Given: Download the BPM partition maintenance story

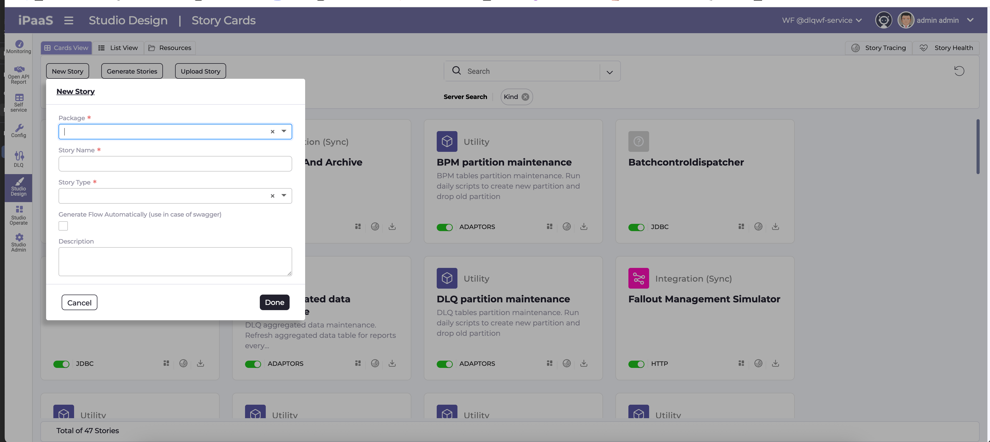Looking at the screenshot, I should click(583, 226).
